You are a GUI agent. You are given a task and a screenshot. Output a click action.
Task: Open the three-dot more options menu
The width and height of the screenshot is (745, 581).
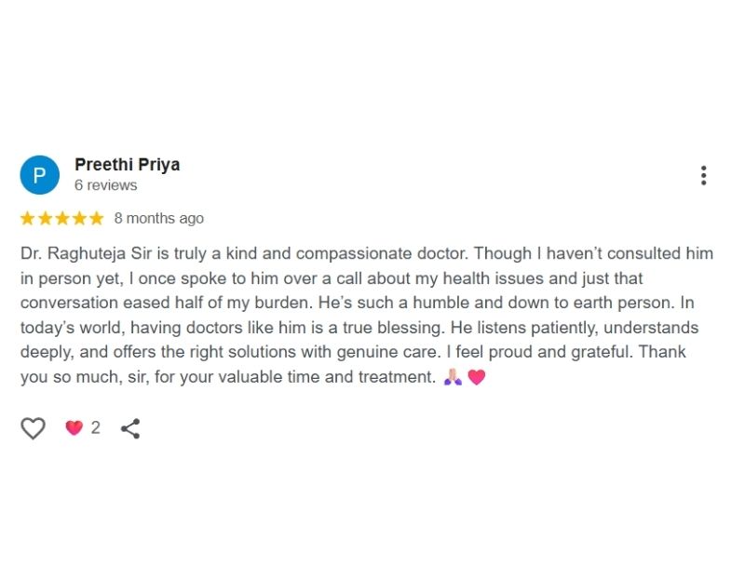pyautogui.click(x=703, y=175)
